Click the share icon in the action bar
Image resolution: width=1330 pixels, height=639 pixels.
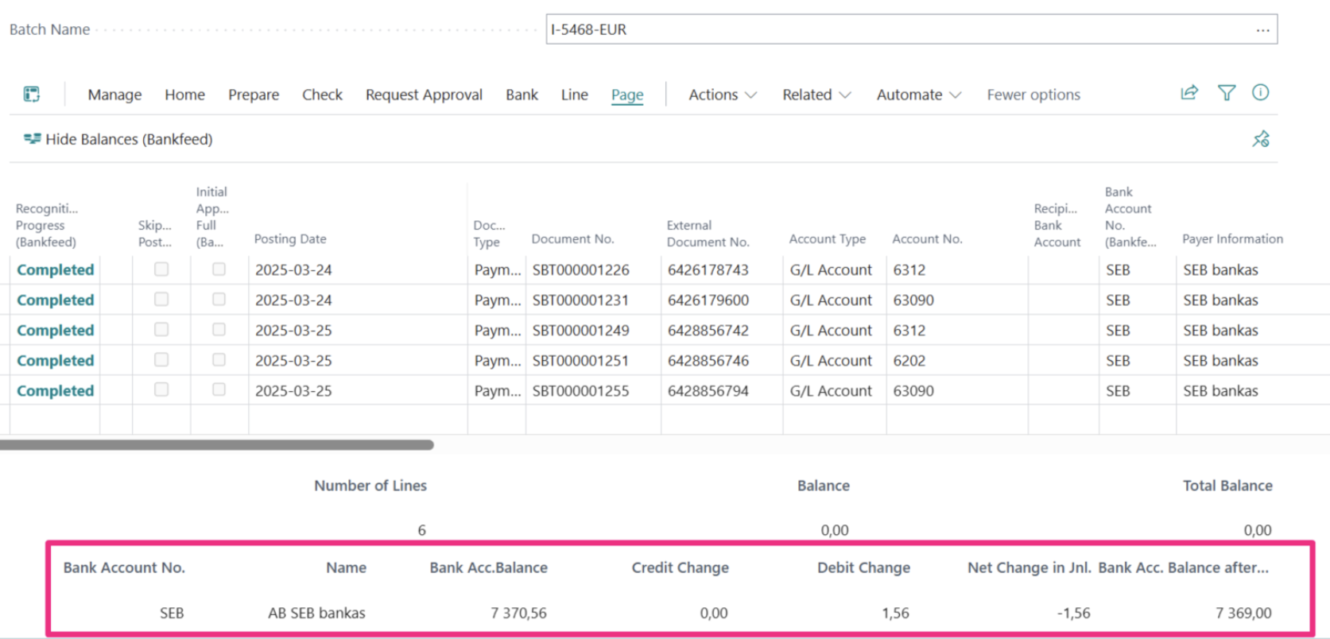click(1189, 93)
